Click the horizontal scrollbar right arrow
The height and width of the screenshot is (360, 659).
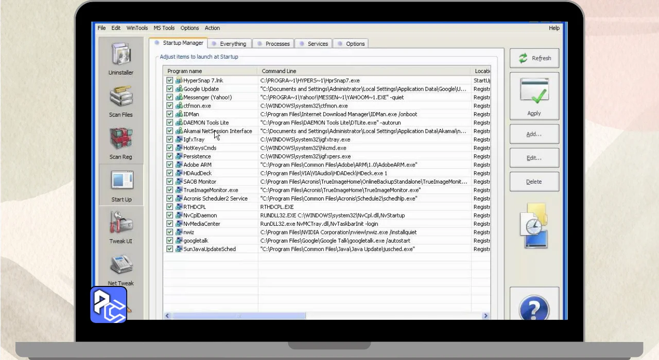click(485, 316)
